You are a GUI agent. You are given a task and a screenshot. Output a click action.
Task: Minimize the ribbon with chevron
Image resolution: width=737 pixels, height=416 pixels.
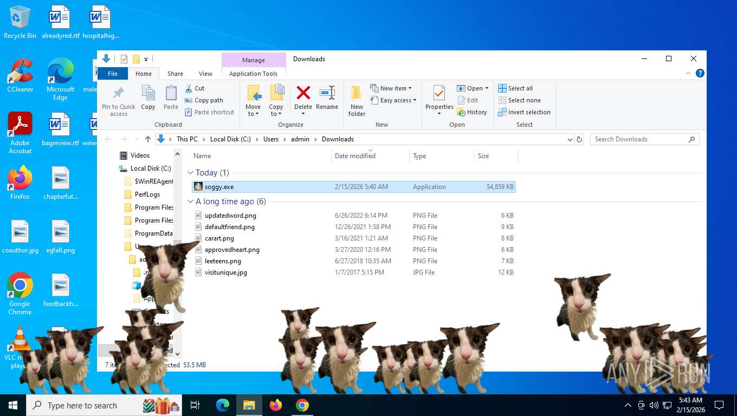(689, 73)
